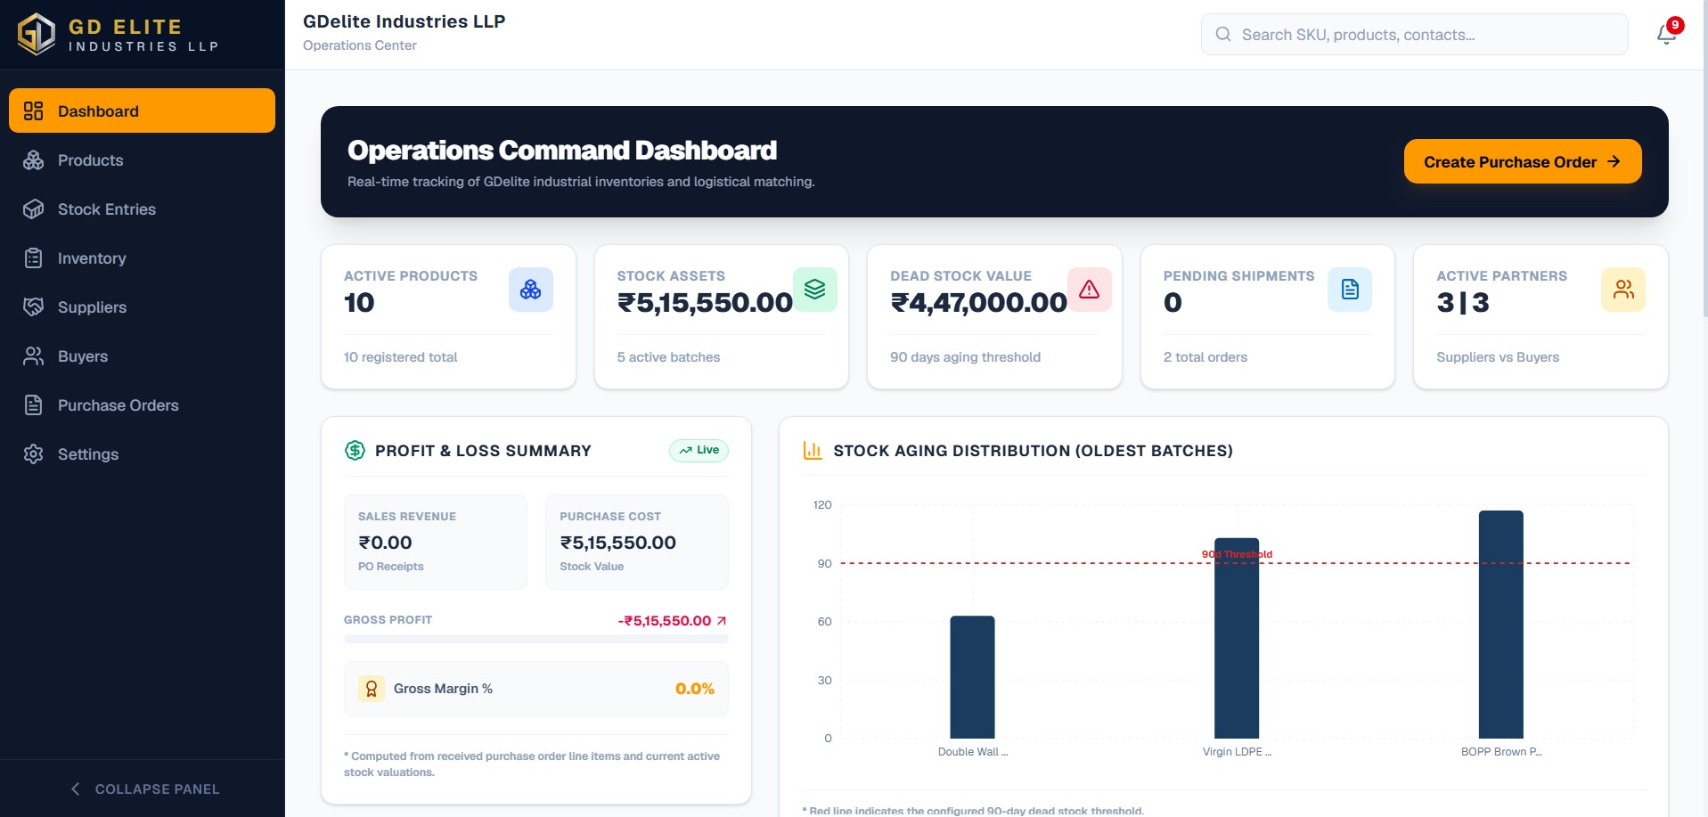The image size is (1708, 817).
Task: Click Create Purchase Order button
Action: click(x=1523, y=161)
